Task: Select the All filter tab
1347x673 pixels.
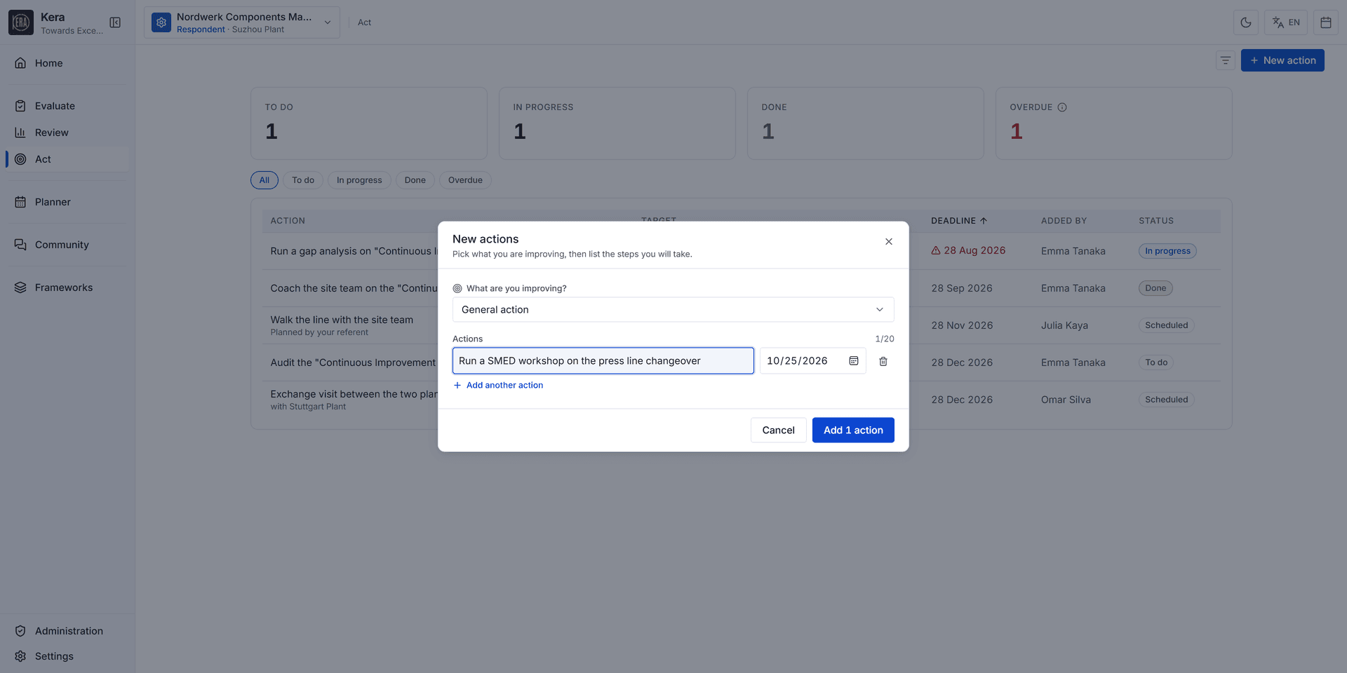Action: pos(264,180)
